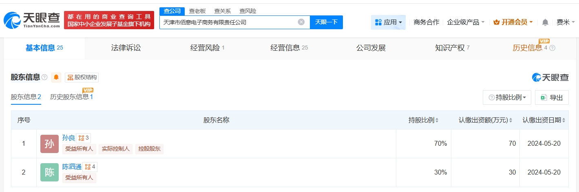Click 陈泗通's 2024-05-20 date cell
The image size is (579, 192).
544,172
